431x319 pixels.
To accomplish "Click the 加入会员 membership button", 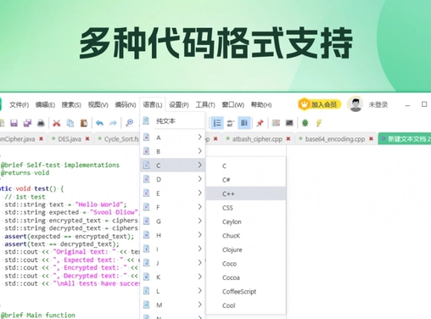I will [320, 104].
